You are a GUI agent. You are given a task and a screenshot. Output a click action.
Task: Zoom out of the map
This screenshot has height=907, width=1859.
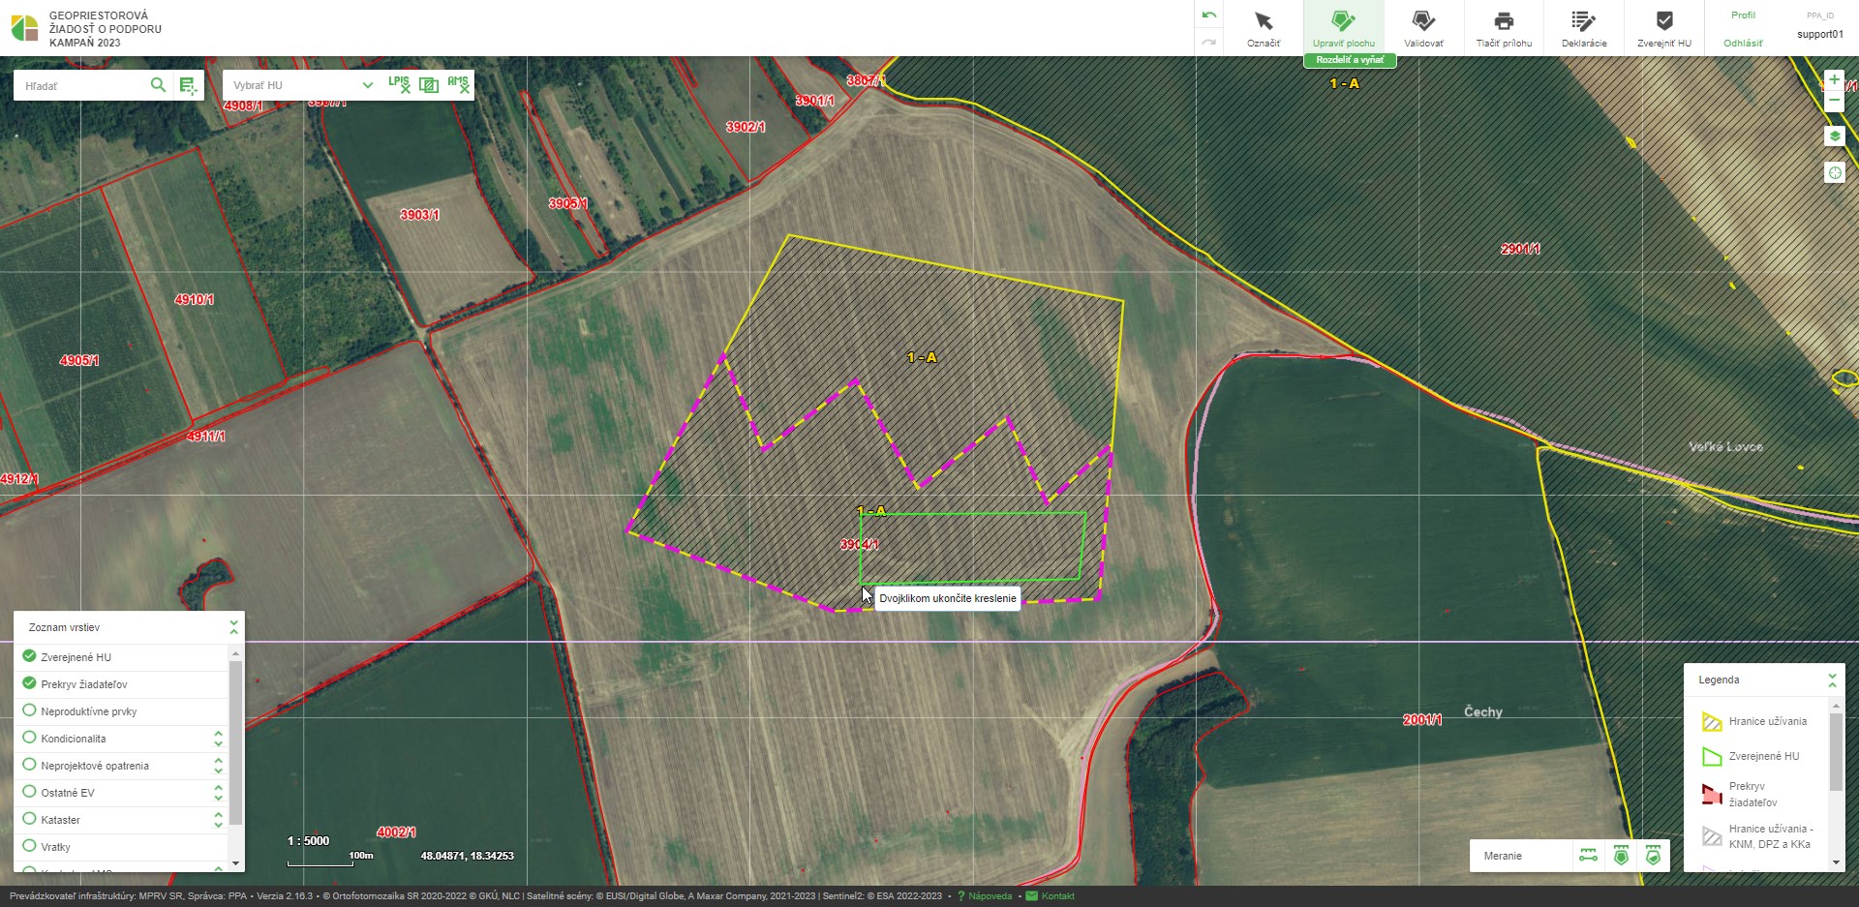(1834, 101)
